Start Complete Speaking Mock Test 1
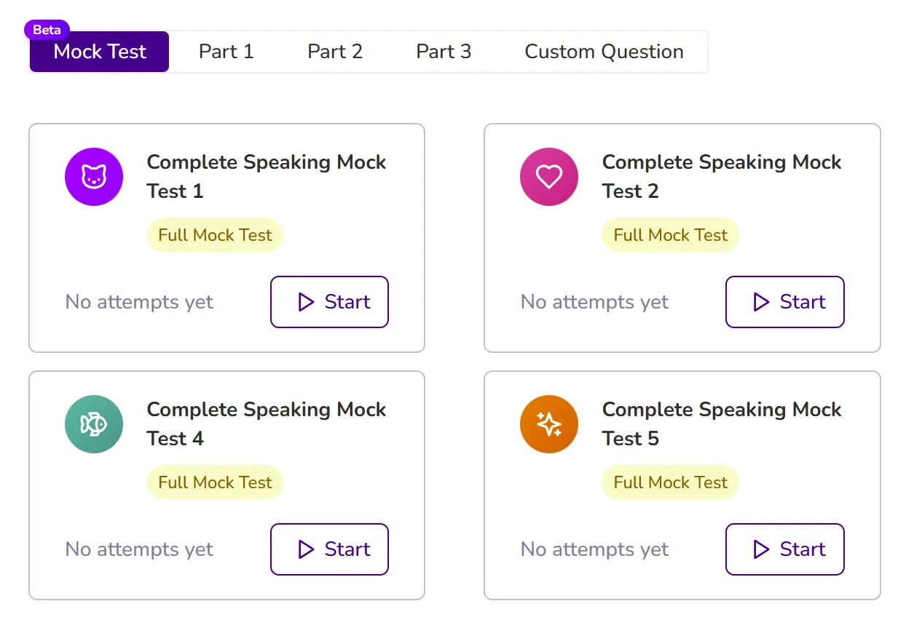This screenshot has width=906, height=617. point(329,302)
